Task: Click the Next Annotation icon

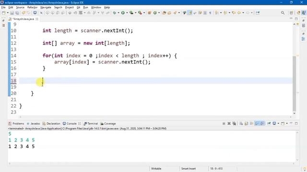Action: 216,13
